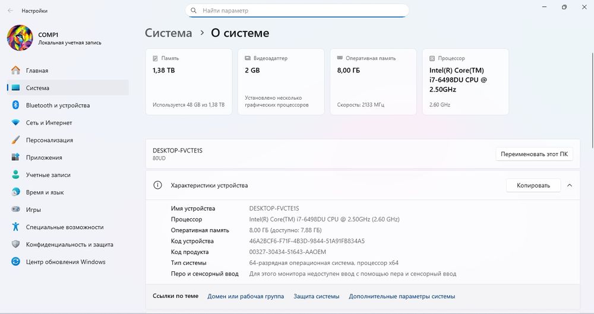Click the Найти параметр search field
Image resolution: width=594 pixels, height=314 pixels.
(x=297, y=11)
